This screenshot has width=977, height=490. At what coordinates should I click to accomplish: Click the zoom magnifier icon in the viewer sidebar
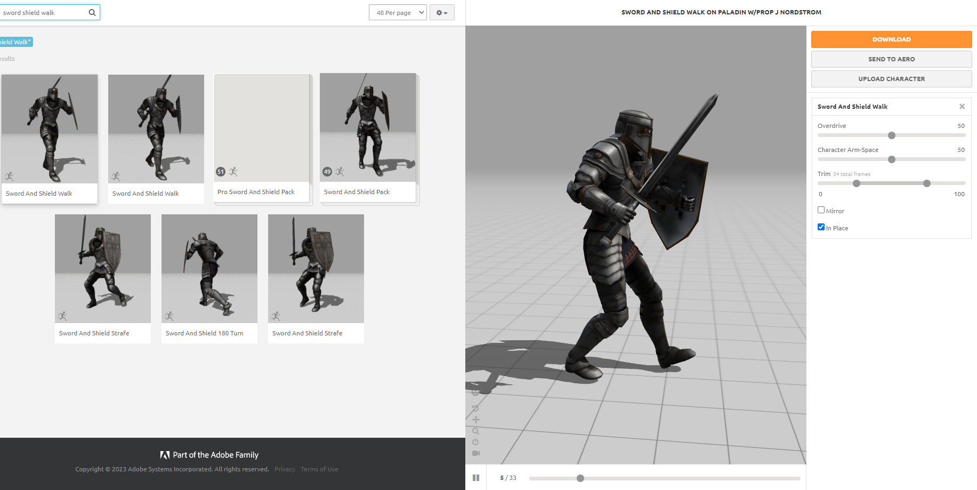pyautogui.click(x=475, y=431)
